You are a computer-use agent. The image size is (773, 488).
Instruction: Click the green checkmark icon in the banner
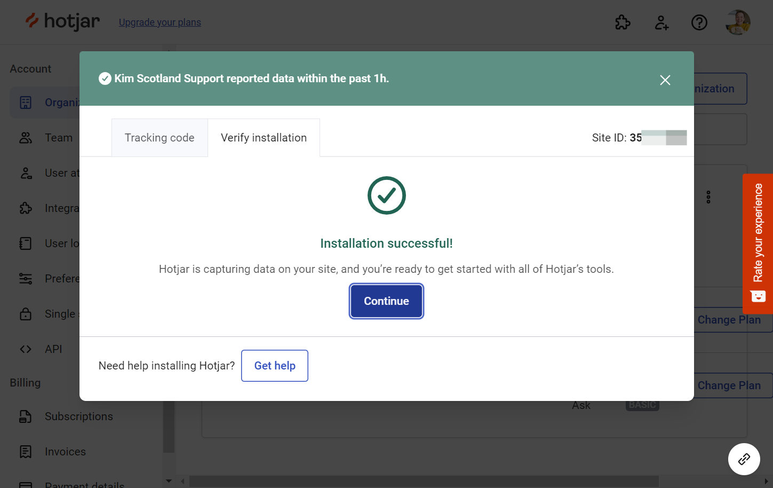105,78
